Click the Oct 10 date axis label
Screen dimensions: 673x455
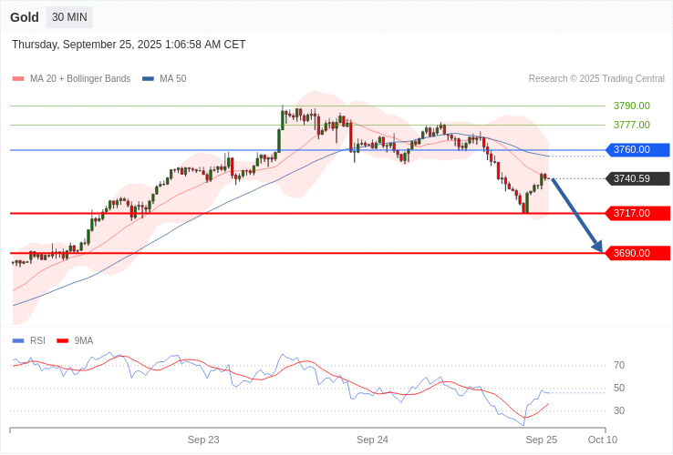tap(602, 440)
